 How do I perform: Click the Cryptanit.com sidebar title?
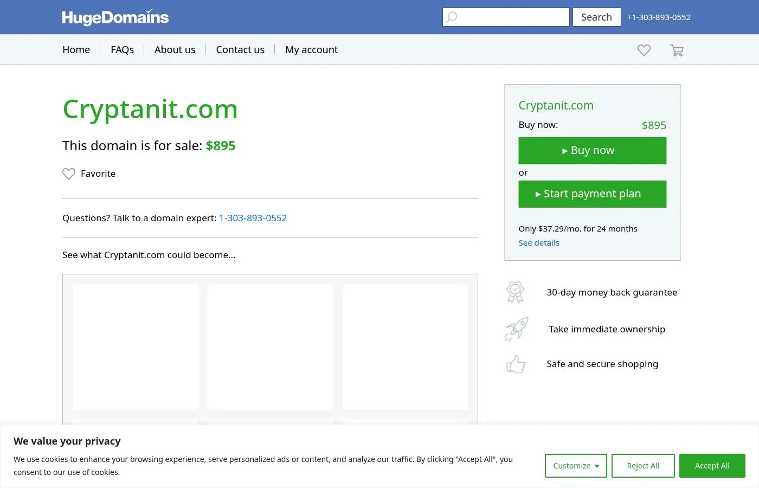pyautogui.click(x=556, y=106)
